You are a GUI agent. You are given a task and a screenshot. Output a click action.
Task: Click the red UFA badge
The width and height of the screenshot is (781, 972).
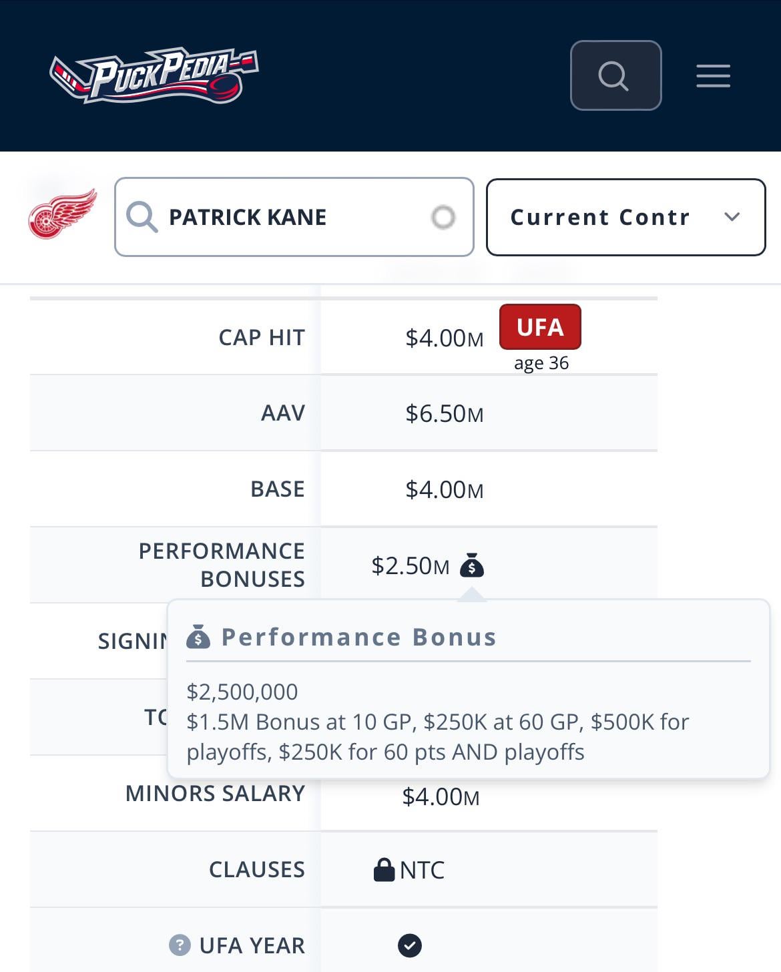[x=540, y=327]
